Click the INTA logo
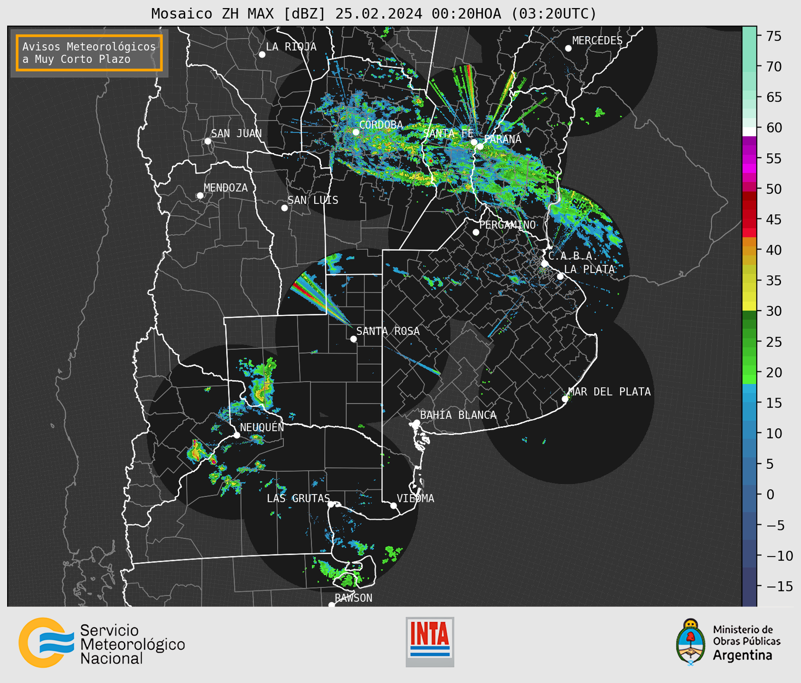The width and height of the screenshot is (801, 683). pos(430,642)
